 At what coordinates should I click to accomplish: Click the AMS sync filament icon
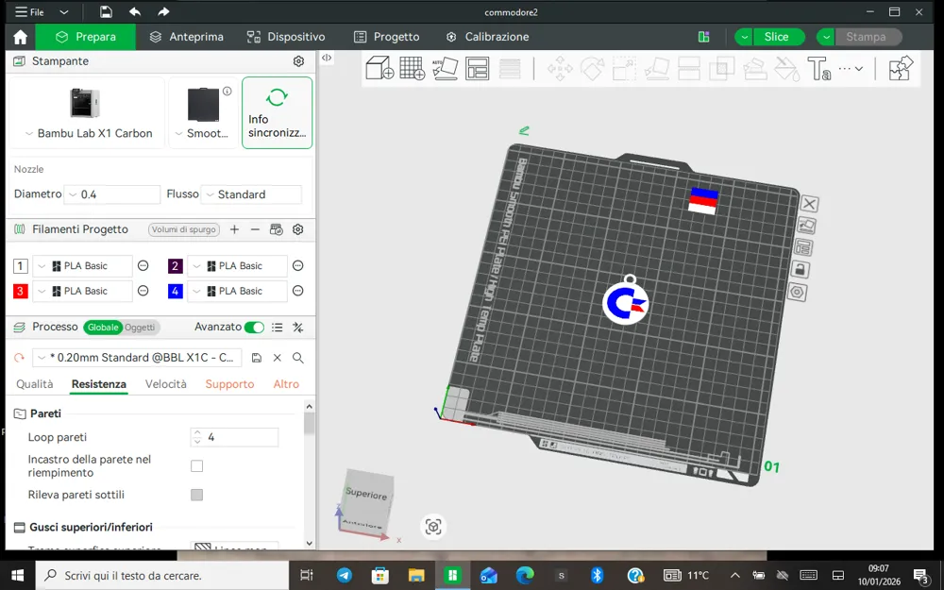pyautogui.click(x=277, y=229)
